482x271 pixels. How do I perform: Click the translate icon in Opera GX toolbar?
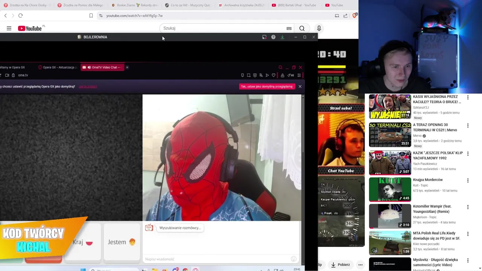[261, 75]
